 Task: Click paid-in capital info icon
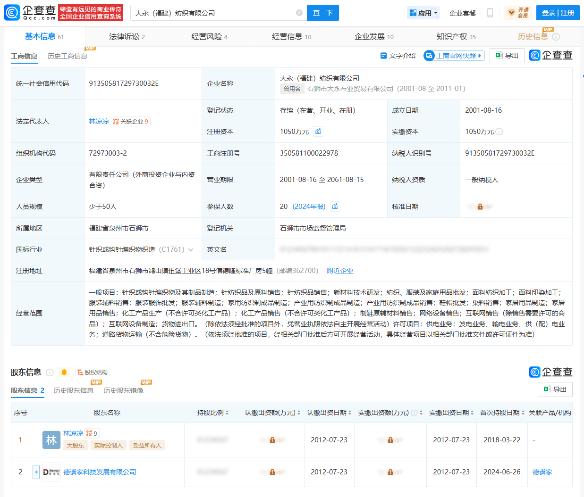point(499,132)
